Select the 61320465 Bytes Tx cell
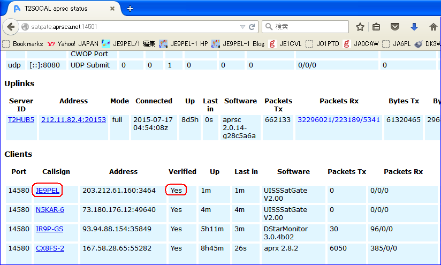 [x=404, y=127]
